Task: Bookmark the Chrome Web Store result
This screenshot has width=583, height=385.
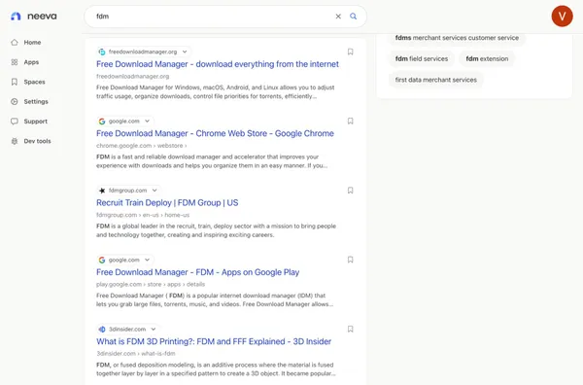Action: 350,121
